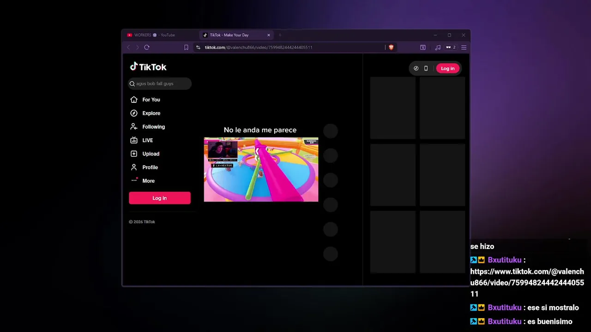The width and height of the screenshot is (591, 332).
Task: Click the address bar URL
Action: 259,47
